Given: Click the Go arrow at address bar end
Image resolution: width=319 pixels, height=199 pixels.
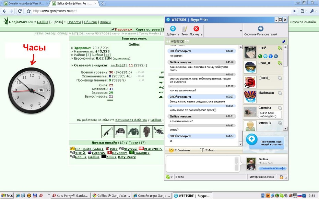Looking at the screenshot, I should click(294, 11).
